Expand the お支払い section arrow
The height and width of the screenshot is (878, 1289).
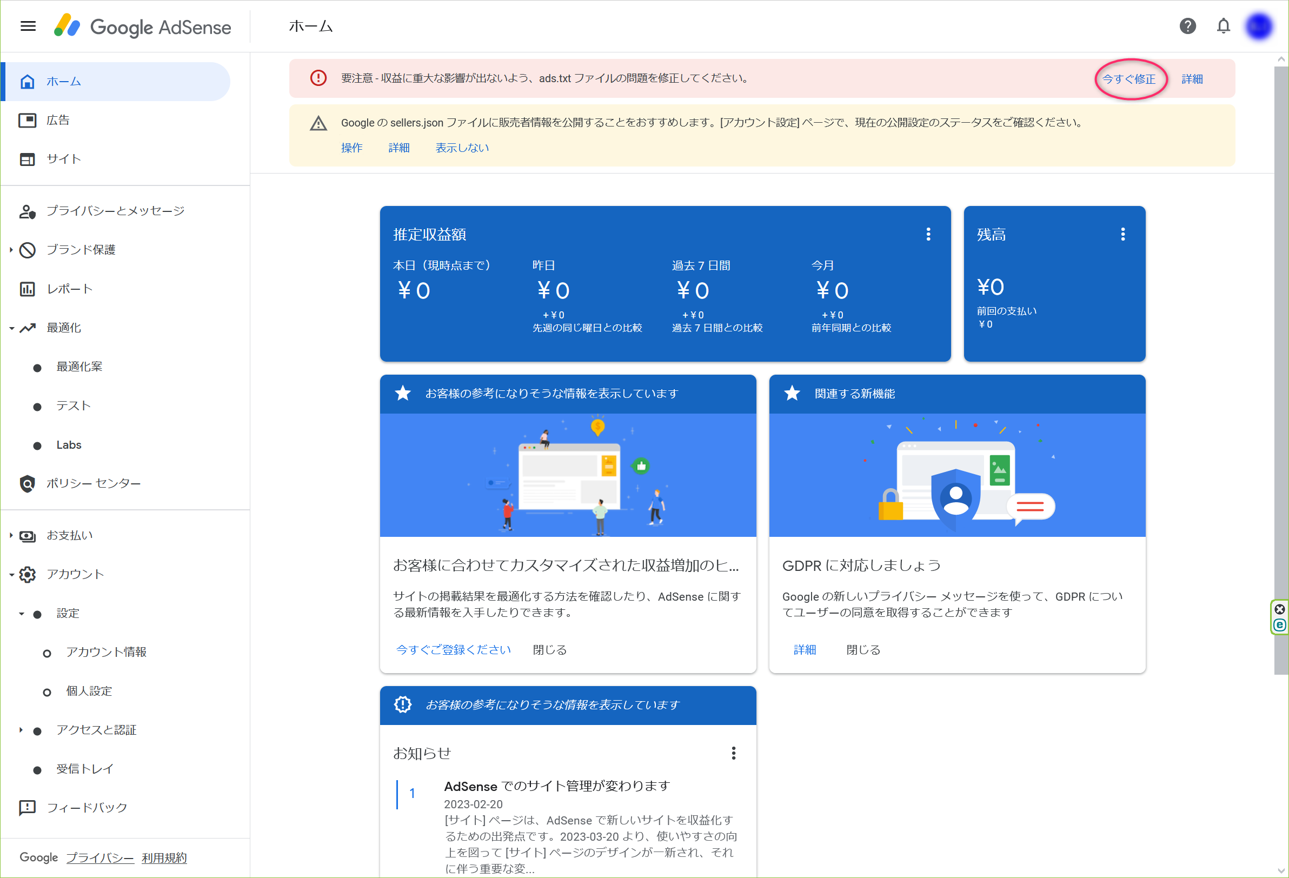tap(11, 536)
